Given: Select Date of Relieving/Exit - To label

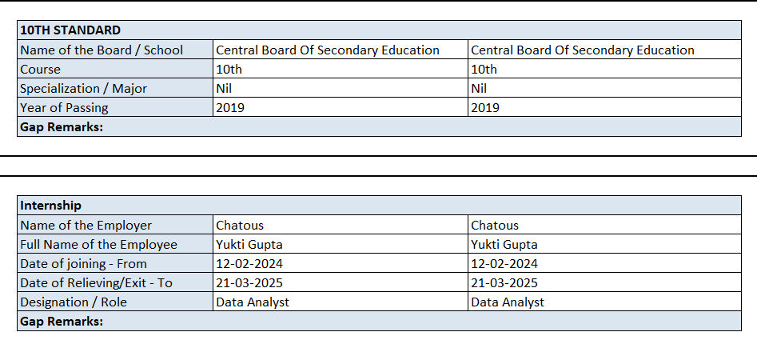Looking at the screenshot, I should click(x=96, y=282).
